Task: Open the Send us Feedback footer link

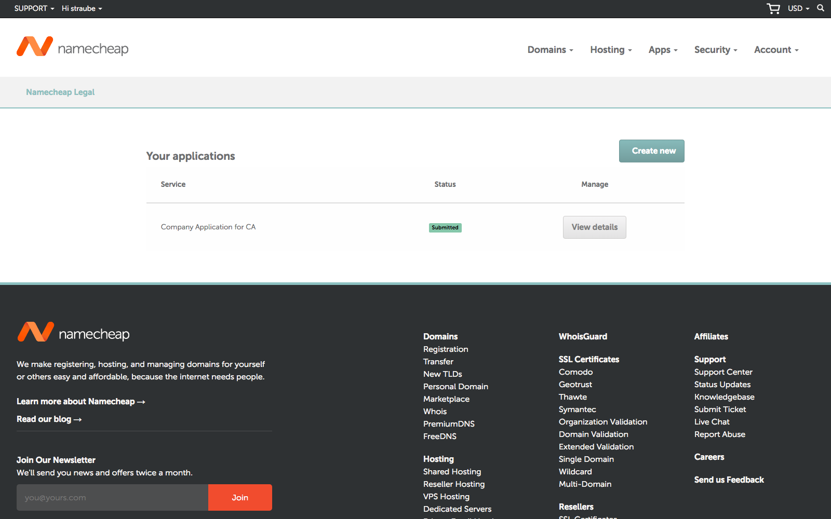Action: tap(729, 480)
